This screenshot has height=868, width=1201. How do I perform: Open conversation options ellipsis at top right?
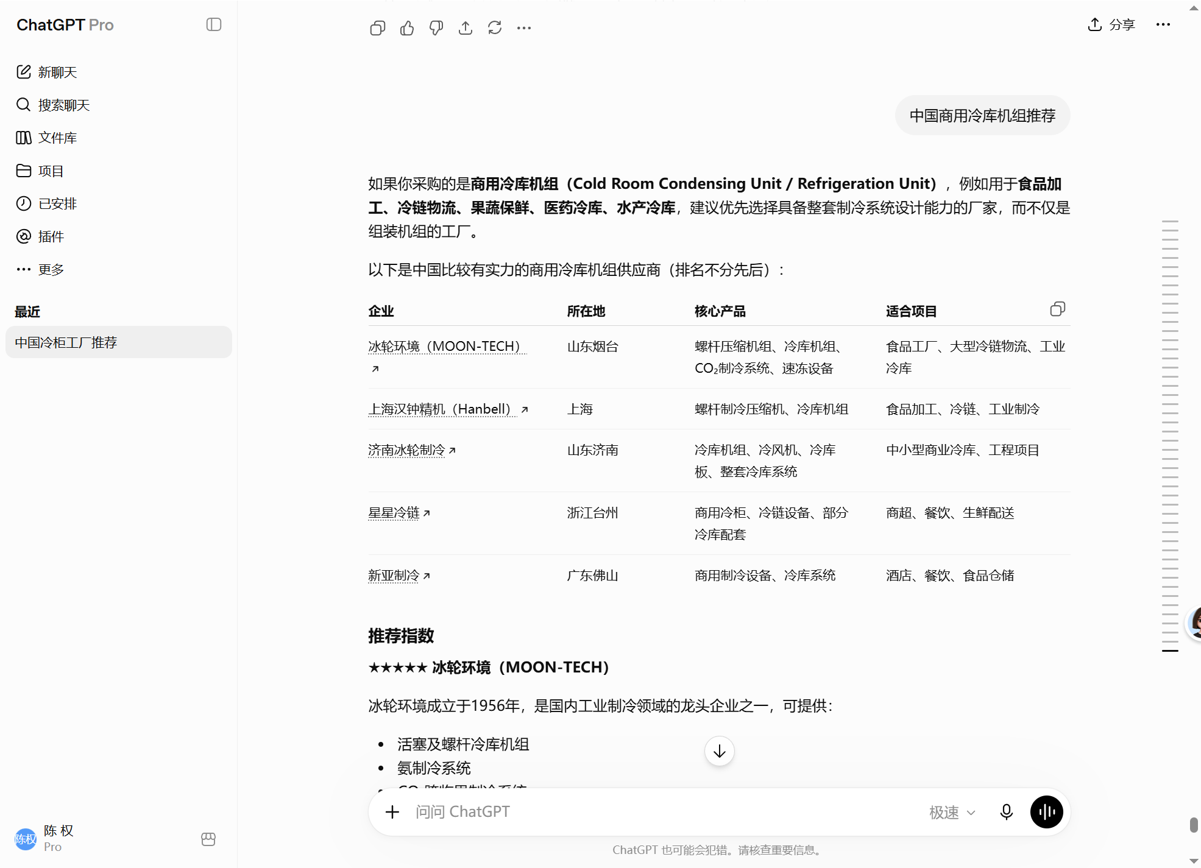pyautogui.click(x=1163, y=24)
